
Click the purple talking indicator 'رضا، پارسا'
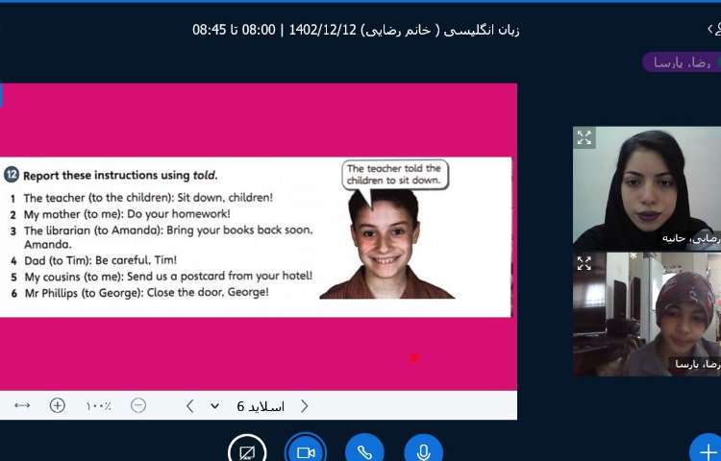pos(681,62)
